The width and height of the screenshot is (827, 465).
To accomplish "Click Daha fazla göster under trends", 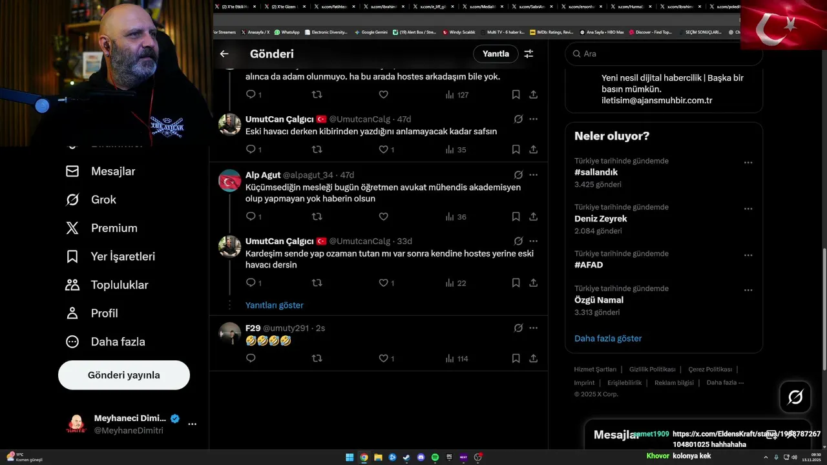I will 608,338.
